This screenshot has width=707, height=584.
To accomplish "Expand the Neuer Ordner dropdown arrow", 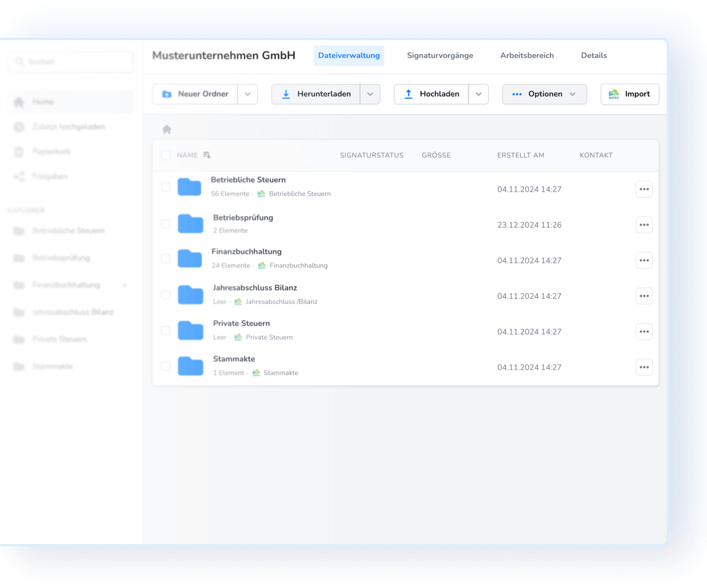I will (248, 94).
